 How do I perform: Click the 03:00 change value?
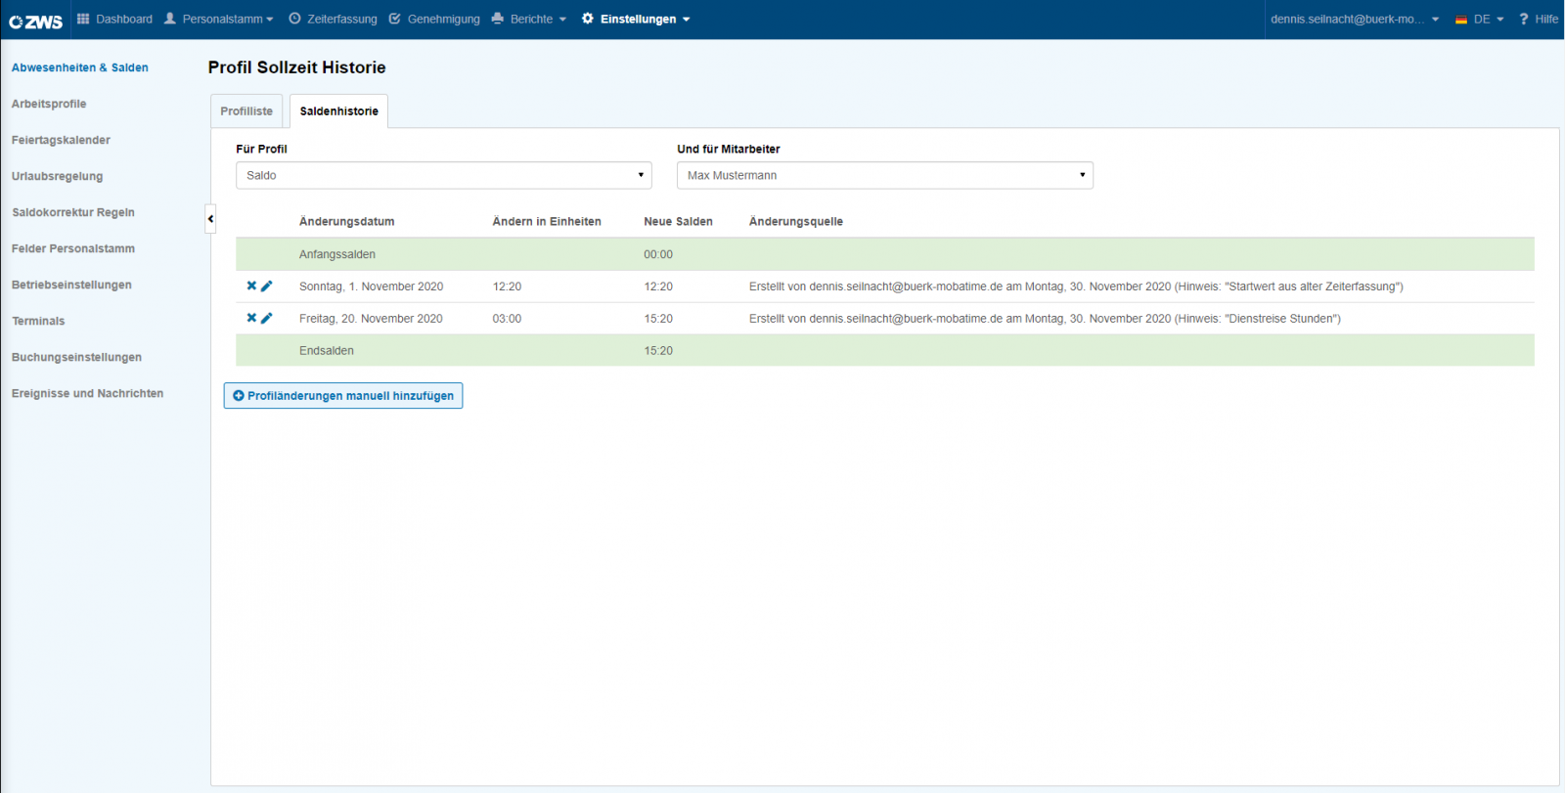click(507, 319)
